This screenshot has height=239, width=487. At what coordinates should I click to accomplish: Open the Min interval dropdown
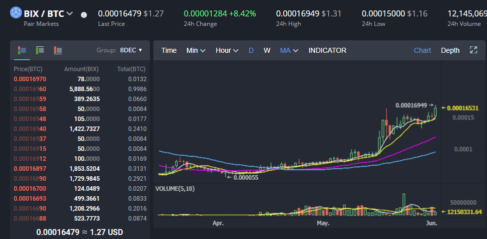click(196, 50)
